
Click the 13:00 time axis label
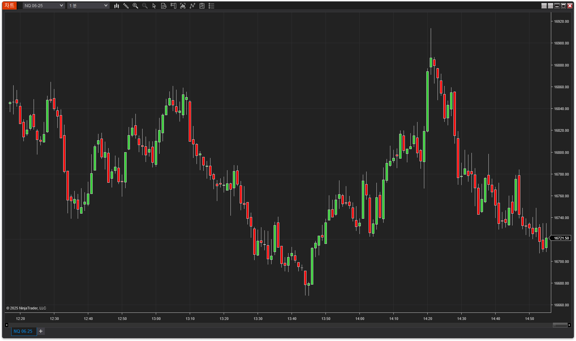pyautogui.click(x=156, y=319)
